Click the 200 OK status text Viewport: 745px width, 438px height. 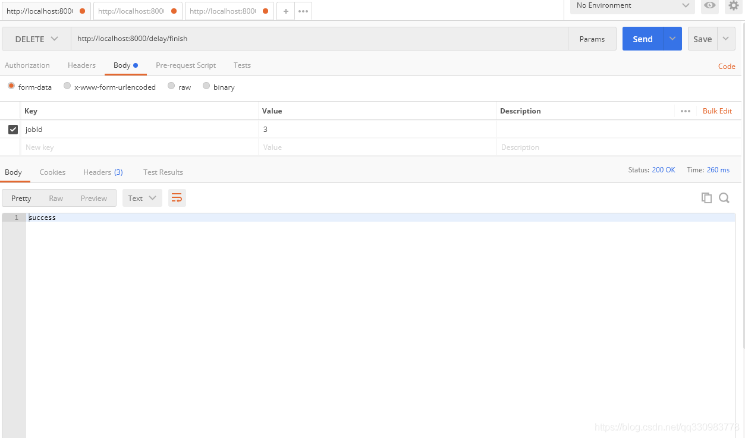pos(664,169)
